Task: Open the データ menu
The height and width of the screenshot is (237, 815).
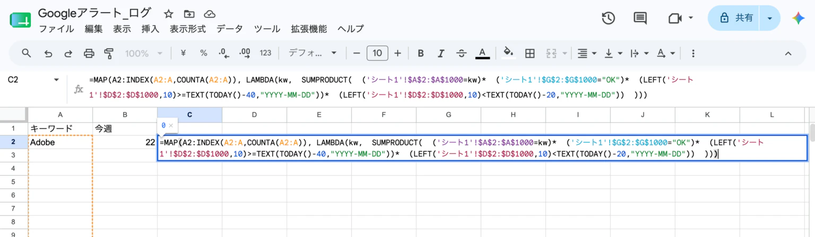Action: tap(230, 29)
